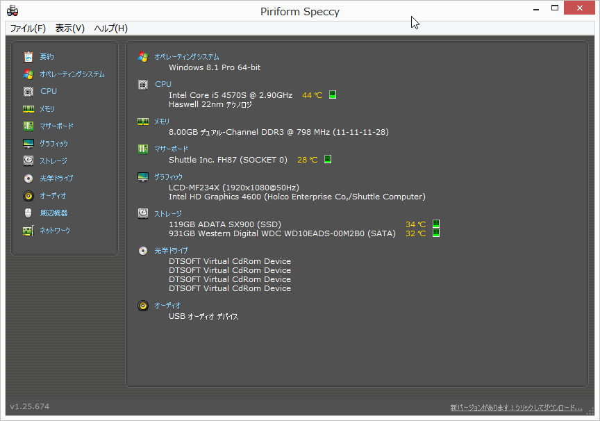Screen dimensions: 600x421
Task: Select 周辺機器 section in the sidebar
Action: point(54,213)
